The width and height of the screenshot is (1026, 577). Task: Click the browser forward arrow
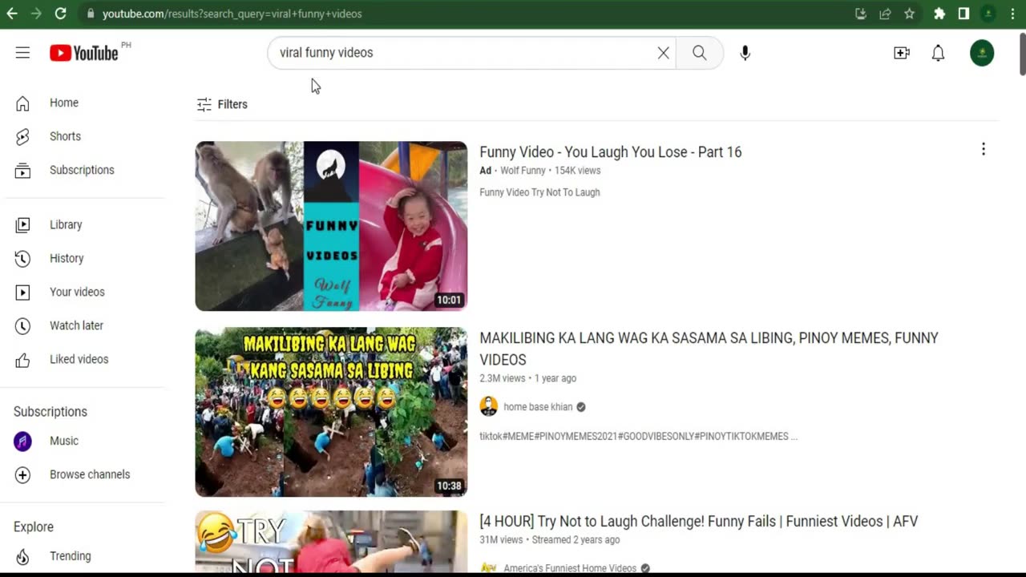[x=36, y=14]
